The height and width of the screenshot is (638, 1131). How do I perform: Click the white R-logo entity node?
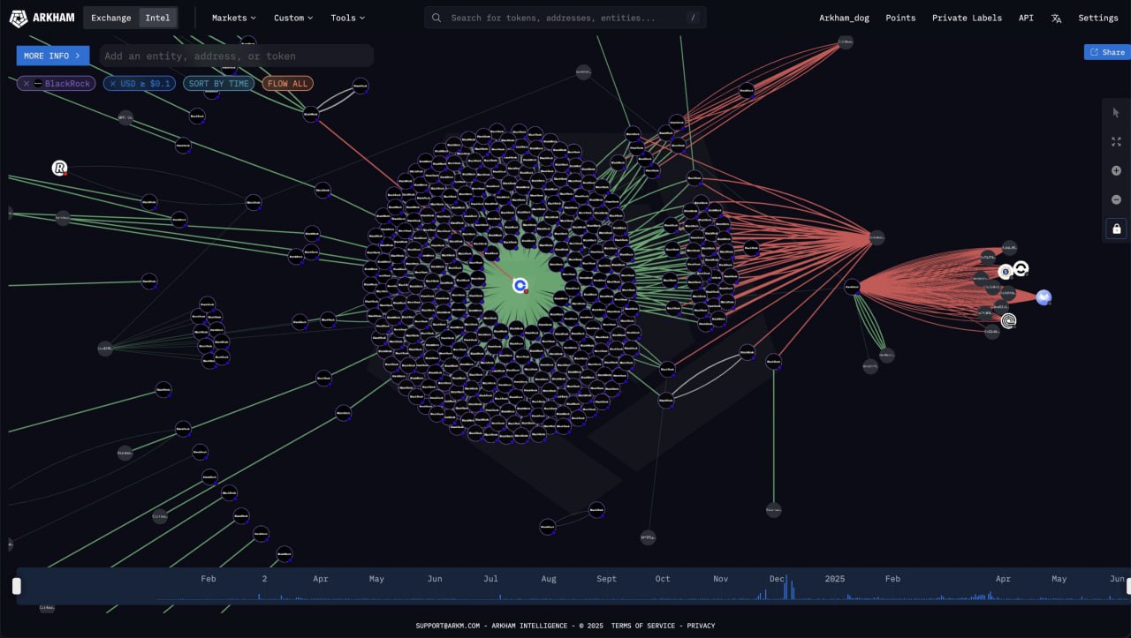59,168
